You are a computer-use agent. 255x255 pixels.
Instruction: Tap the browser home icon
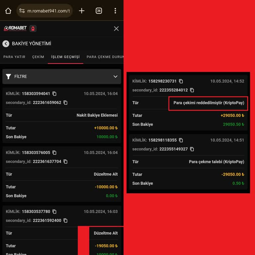click(8, 11)
